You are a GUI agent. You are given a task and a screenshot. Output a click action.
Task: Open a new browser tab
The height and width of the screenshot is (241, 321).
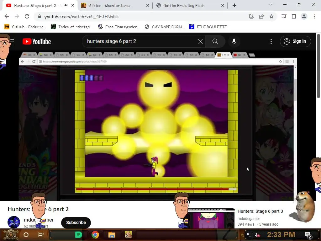click(x=234, y=6)
